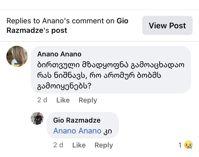
Task: Click the word კი in Gio's reply
Action: coord(107,131)
